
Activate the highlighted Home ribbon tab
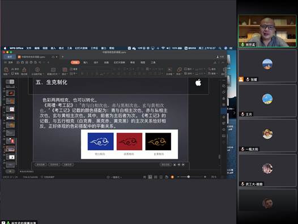(x=75, y=62)
